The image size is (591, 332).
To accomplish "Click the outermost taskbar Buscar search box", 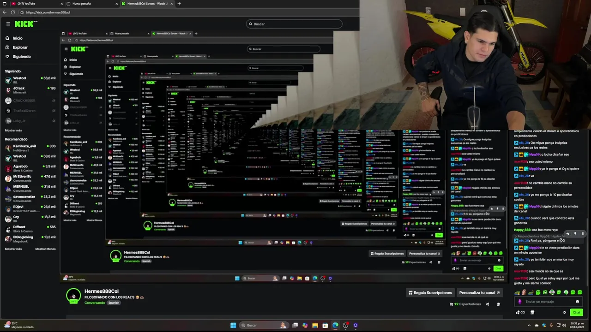I will pos(264,325).
